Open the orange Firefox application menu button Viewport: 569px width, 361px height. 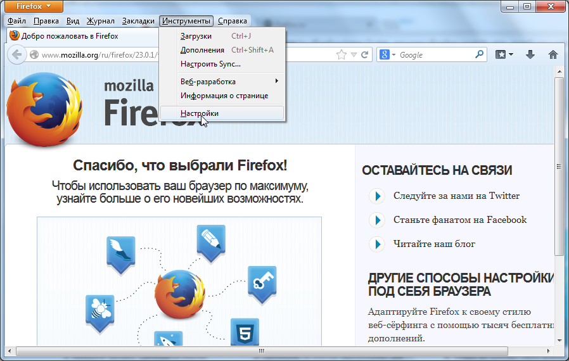point(34,6)
